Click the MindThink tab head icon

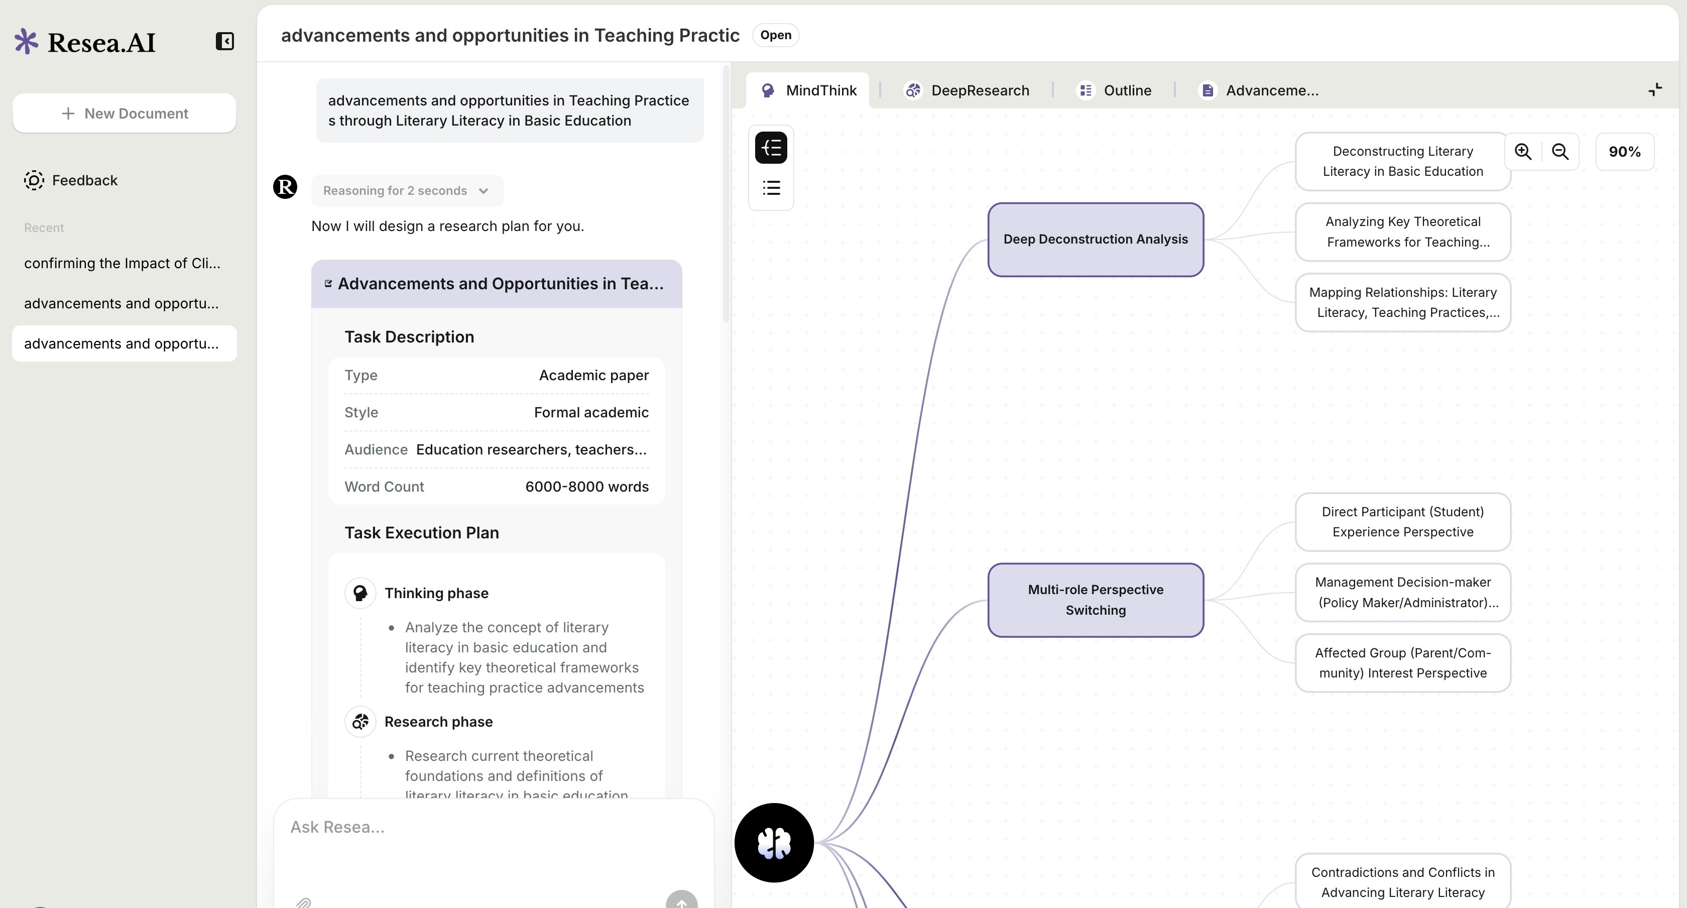coord(768,90)
